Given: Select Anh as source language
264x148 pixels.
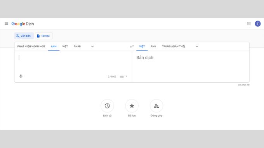Looking at the screenshot, I should coord(54,46).
